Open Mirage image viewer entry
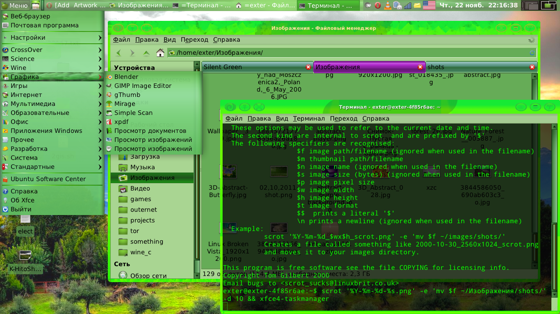Screen dimensions: 560x314 pyautogui.click(x=153, y=104)
